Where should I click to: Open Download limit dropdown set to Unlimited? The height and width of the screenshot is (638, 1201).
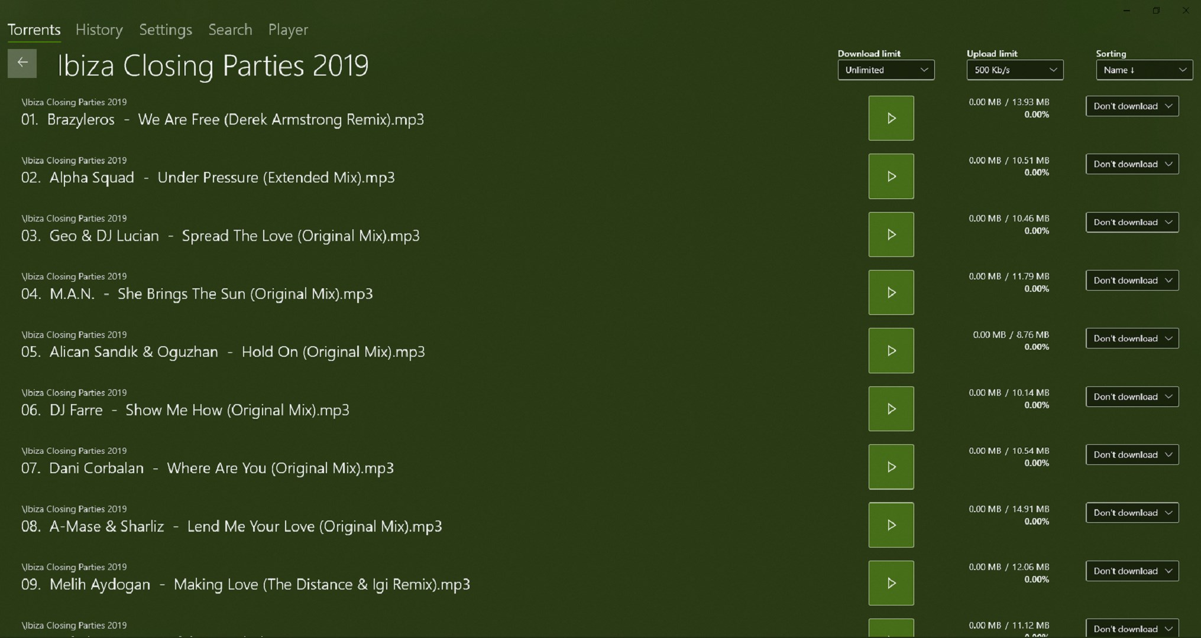(886, 70)
